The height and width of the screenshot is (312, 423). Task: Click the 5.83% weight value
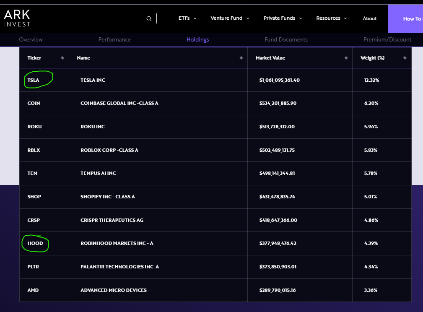pyautogui.click(x=371, y=150)
